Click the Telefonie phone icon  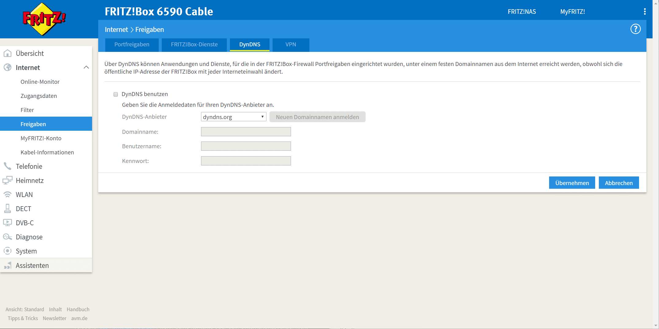7,166
